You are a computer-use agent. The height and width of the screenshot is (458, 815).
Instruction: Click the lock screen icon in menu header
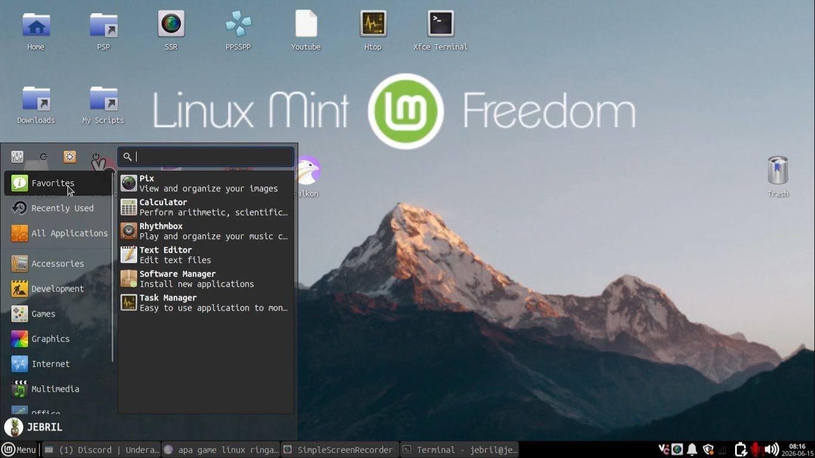(44, 157)
